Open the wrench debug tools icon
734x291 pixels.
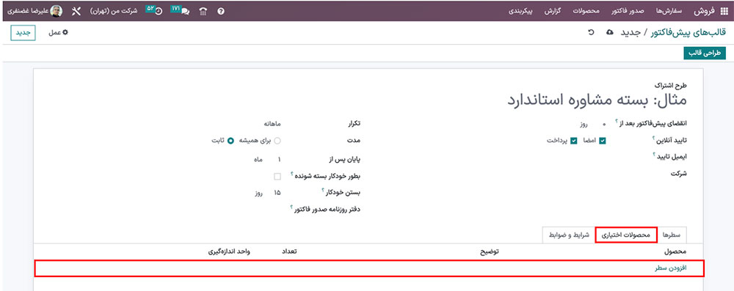[x=76, y=11]
